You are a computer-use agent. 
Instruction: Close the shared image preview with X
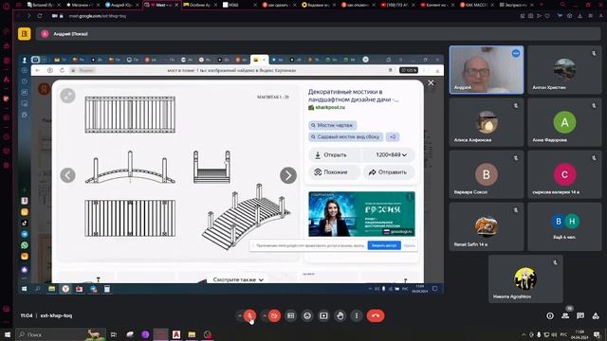click(431, 82)
